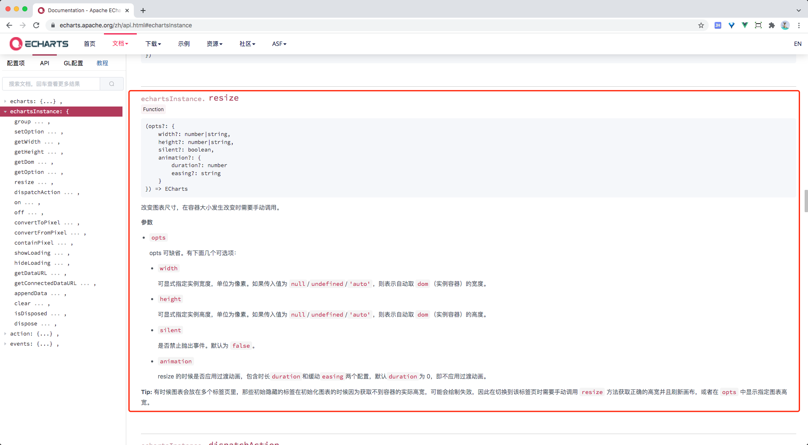Open the JH browser extension
Screen dimensions: 808x445
(x=718, y=25)
